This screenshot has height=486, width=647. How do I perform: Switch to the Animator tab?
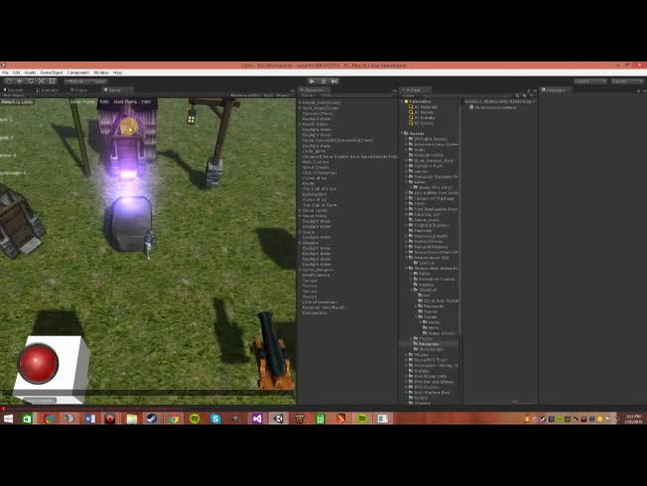coord(48,90)
